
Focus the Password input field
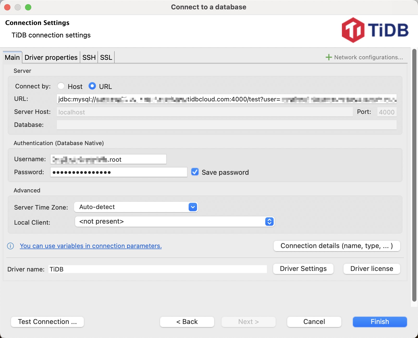[119, 172]
